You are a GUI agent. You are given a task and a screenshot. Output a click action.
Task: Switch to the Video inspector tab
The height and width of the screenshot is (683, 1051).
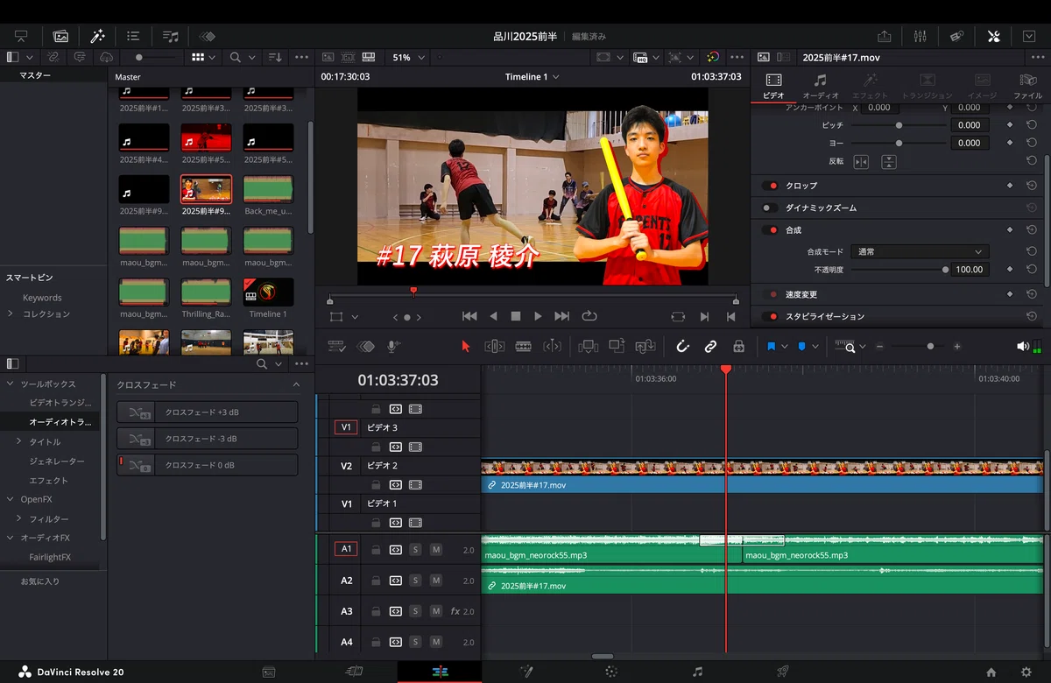pos(773,86)
